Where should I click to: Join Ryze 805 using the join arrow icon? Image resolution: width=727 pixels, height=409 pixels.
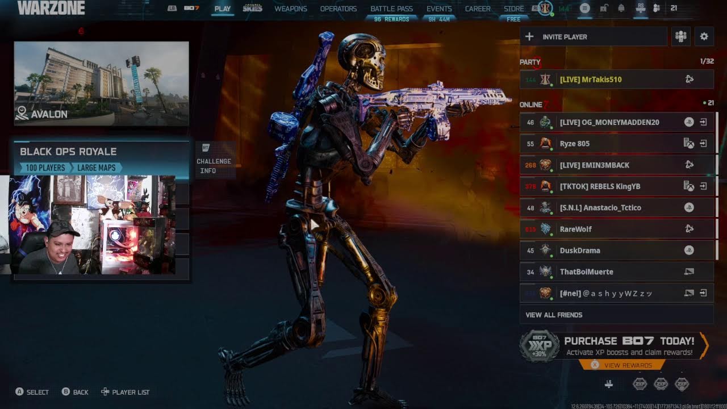(x=703, y=144)
